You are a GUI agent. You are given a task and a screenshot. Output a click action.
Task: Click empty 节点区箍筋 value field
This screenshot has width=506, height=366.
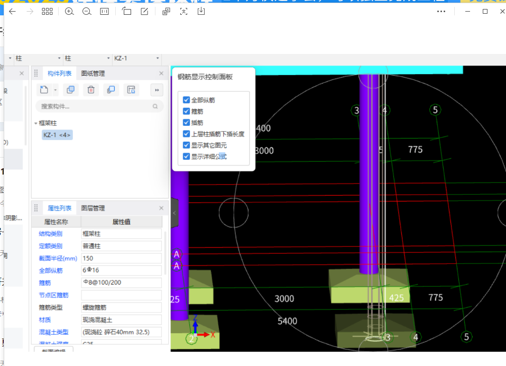pyautogui.click(x=121, y=295)
